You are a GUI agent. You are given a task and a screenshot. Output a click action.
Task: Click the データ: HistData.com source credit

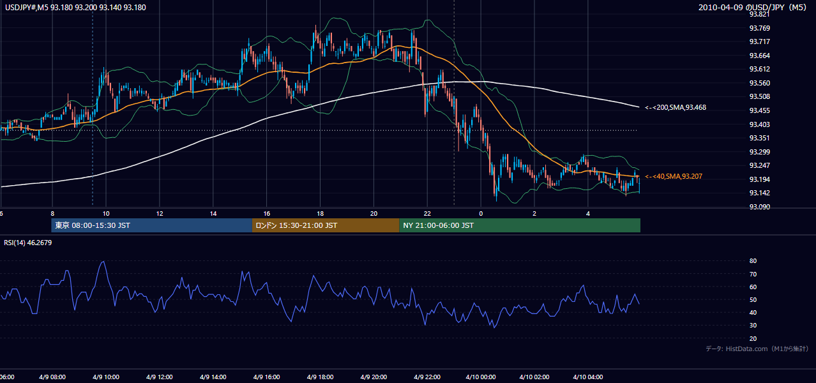click(757, 349)
